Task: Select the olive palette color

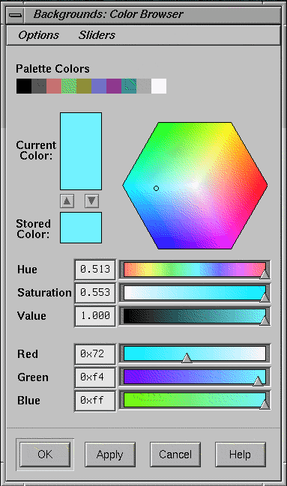Action: pos(84,86)
